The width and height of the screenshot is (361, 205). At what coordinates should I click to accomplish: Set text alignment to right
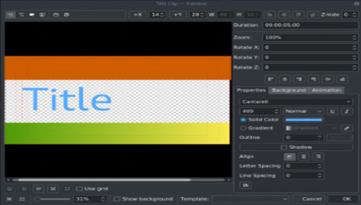click(x=318, y=157)
